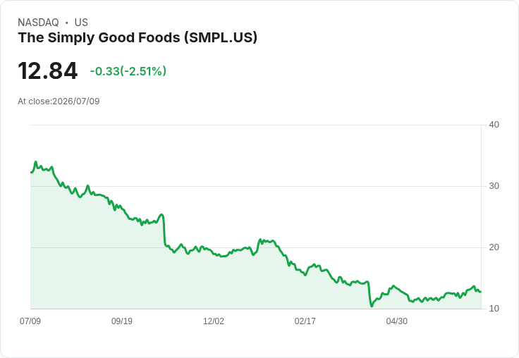Click the sharp price drop after 09/19
This screenshot has width=519, height=358.
(164, 230)
